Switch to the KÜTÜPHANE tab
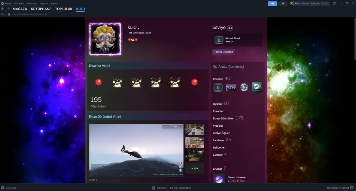 tap(41, 9)
